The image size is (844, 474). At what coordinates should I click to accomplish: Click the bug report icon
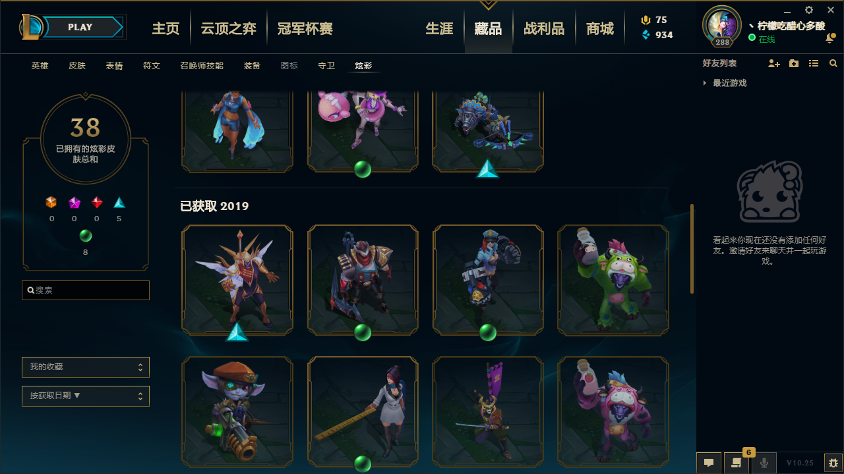point(833,463)
